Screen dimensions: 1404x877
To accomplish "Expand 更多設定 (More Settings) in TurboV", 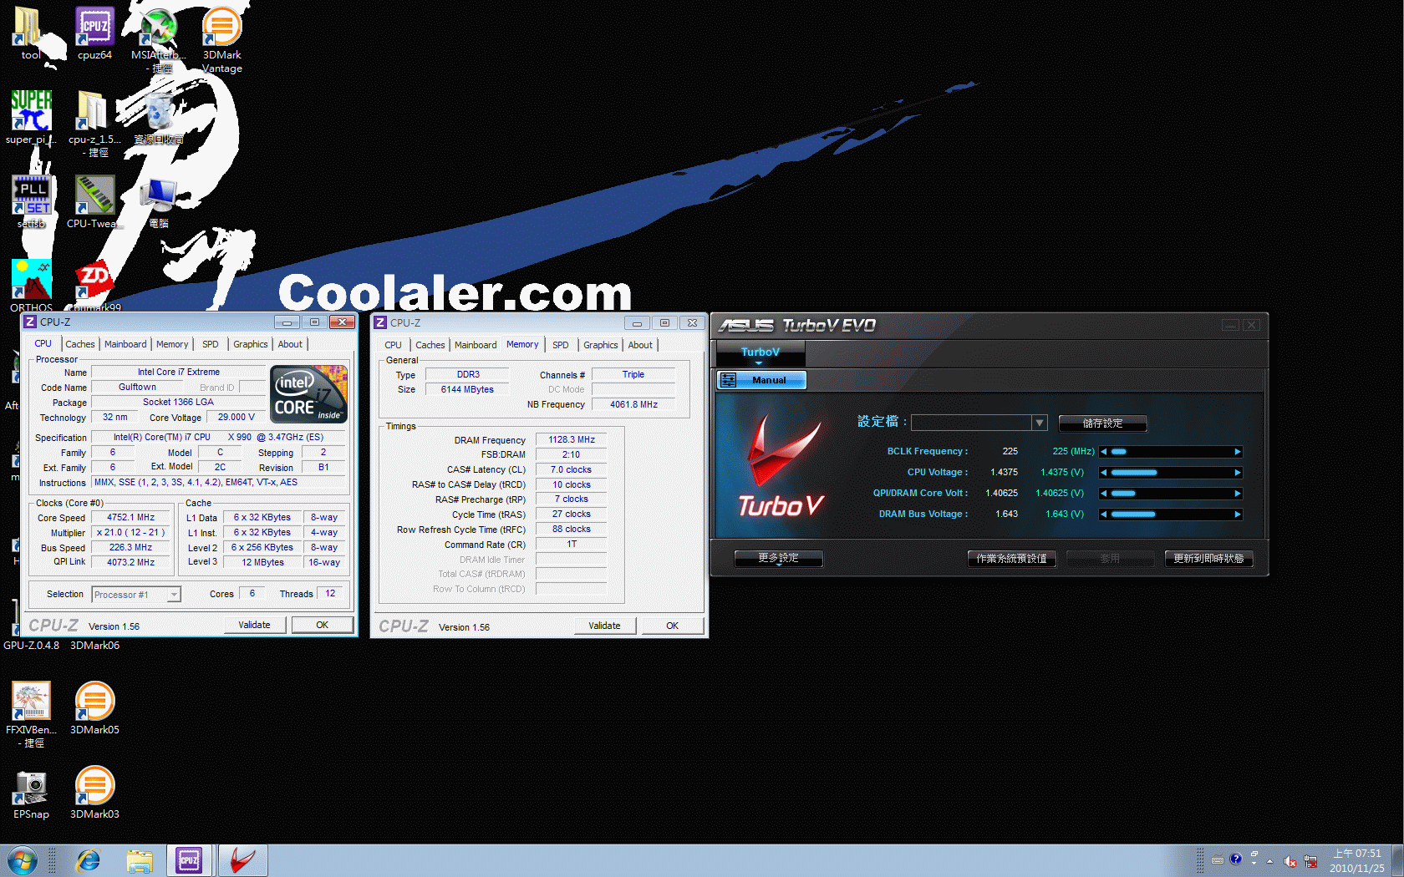I will [778, 558].
